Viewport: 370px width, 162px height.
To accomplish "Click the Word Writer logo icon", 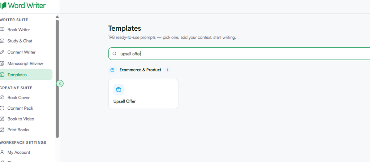I will 3,6.
